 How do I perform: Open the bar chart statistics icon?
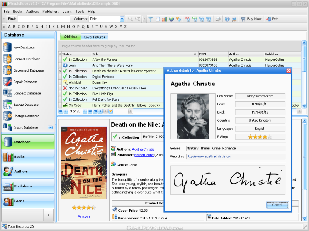(164, 19)
